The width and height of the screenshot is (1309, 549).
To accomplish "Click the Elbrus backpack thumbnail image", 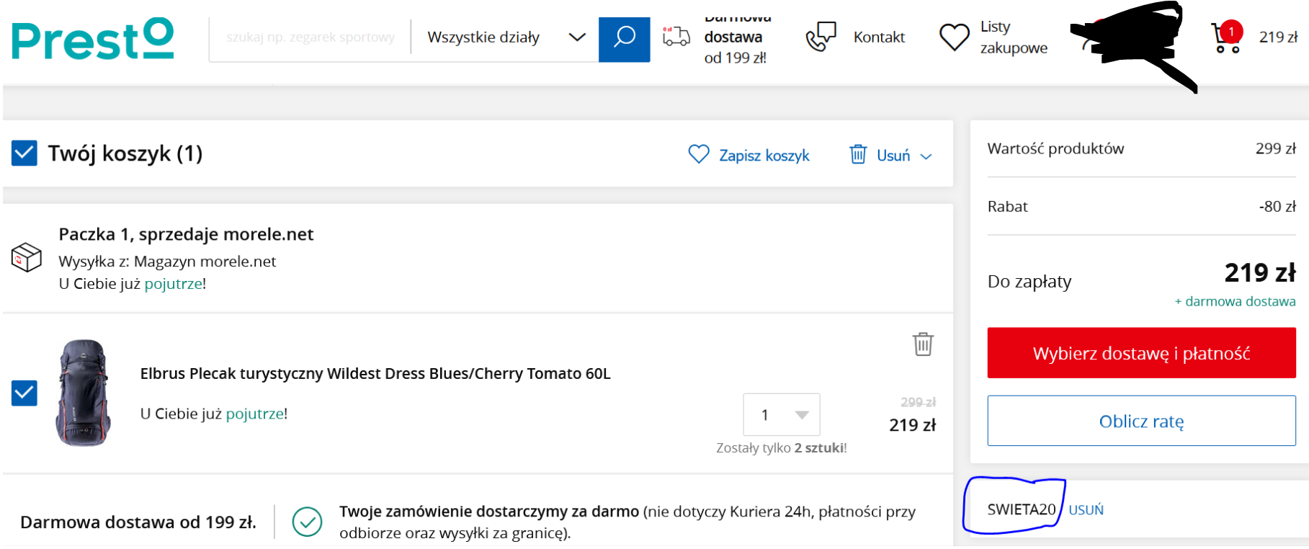I will (84, 393).
